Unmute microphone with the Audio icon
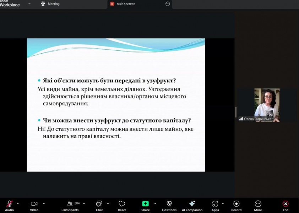The image size is (299, 213). click(x=10, y=204)
